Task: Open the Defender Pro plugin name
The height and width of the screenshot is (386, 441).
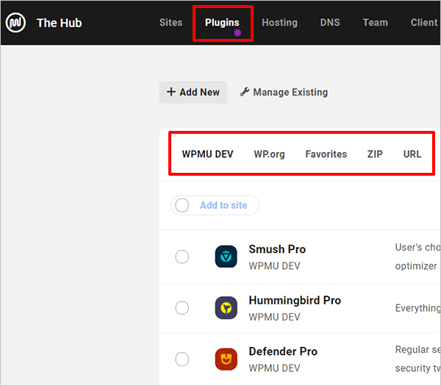Action: point(283,351)
